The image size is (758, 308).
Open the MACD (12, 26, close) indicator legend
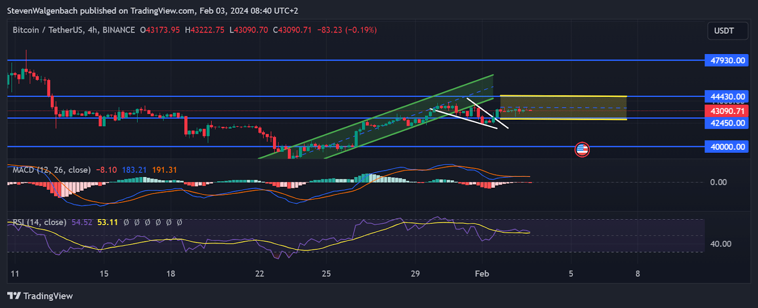pyautogui.click(x=51, y=170)
